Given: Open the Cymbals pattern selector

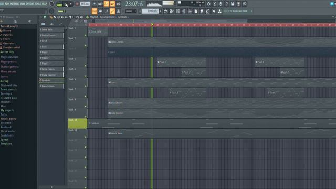Looking at the screenshot, I should [150, 11].
